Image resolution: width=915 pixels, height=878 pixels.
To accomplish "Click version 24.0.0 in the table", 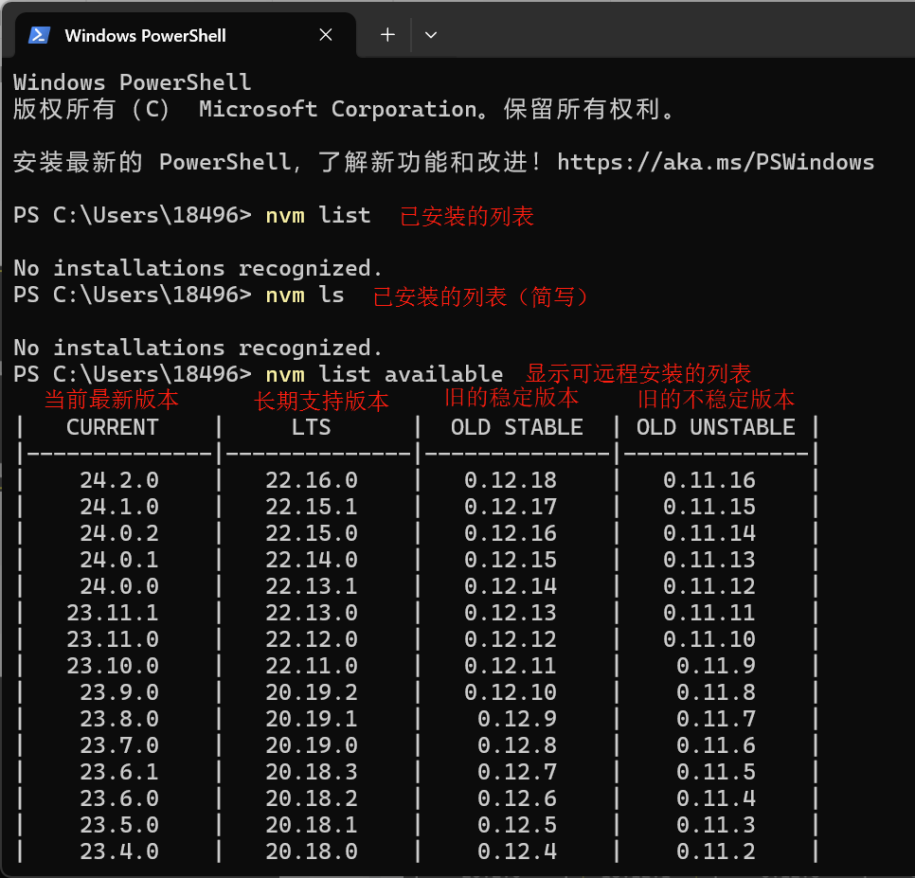I will [119, 586].
